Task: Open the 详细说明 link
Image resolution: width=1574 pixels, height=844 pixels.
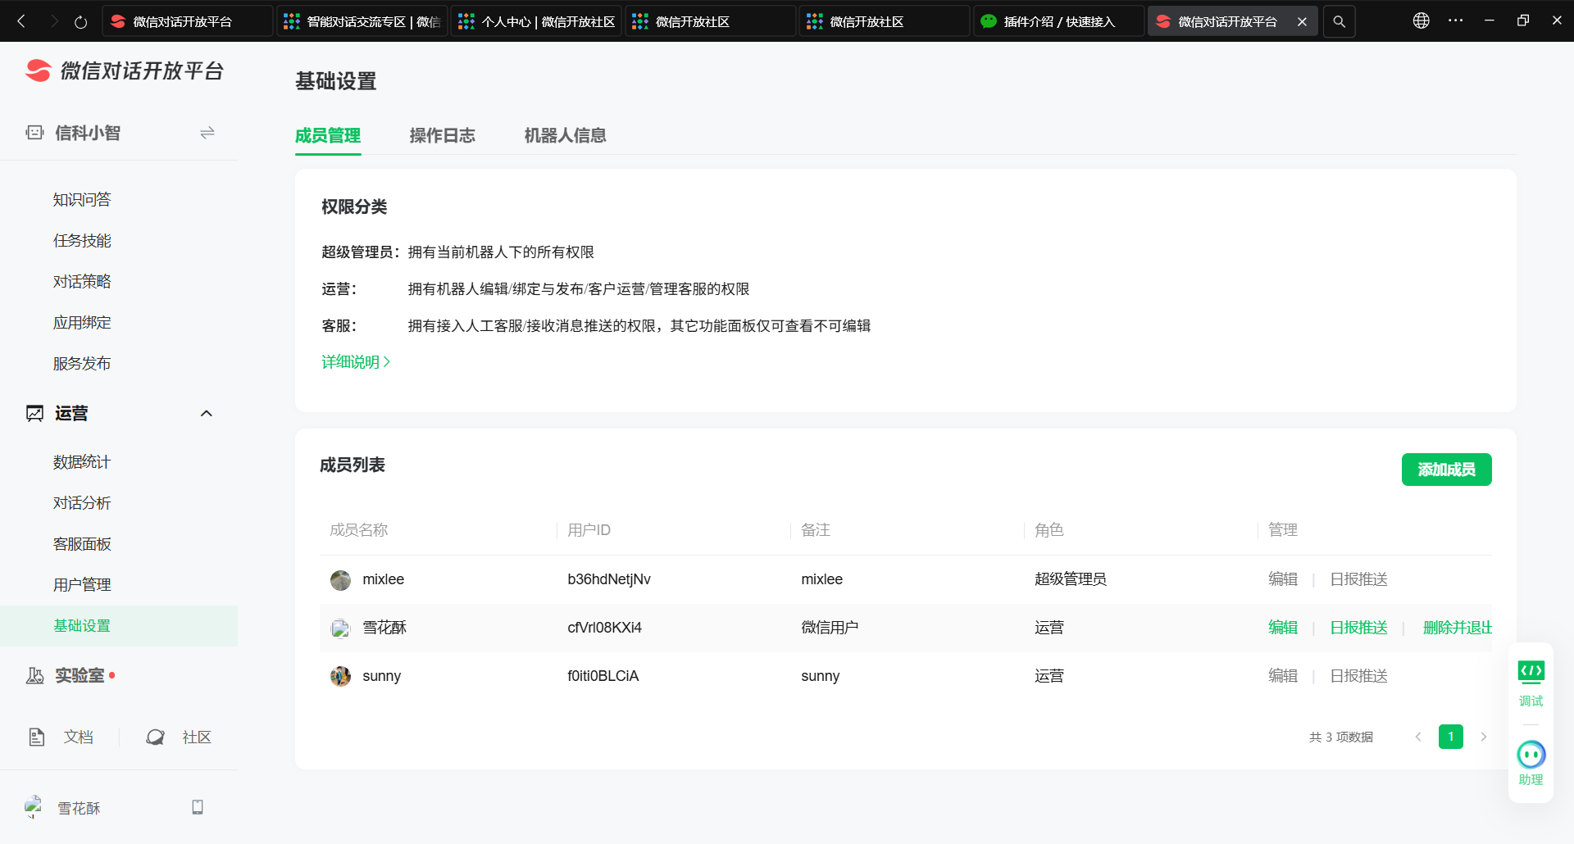Action: pos(356,362)
